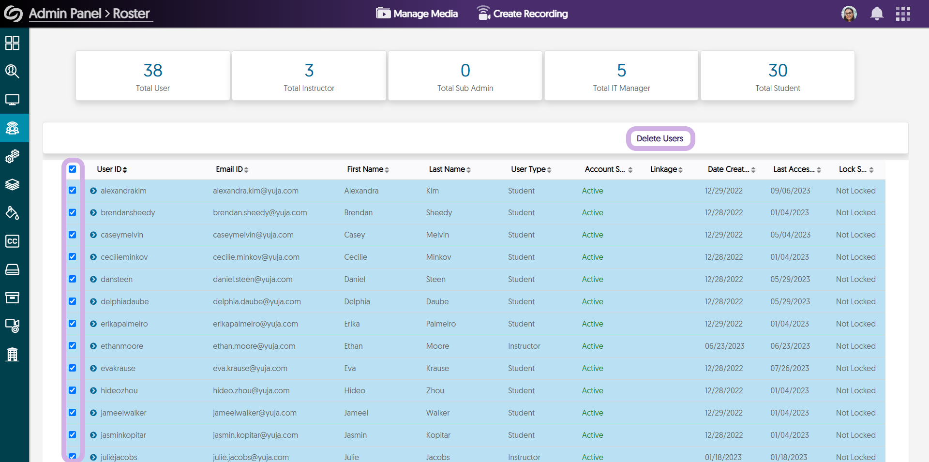Click the Delete Users button
Screen dimensions: 929x462
pos(660,139)
